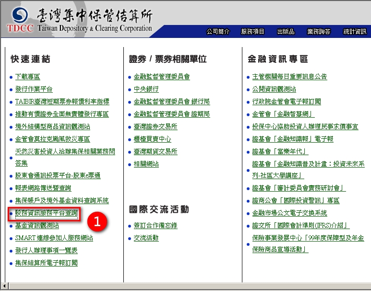Open SMART 連線參加人服務網站

click(54, 238)
